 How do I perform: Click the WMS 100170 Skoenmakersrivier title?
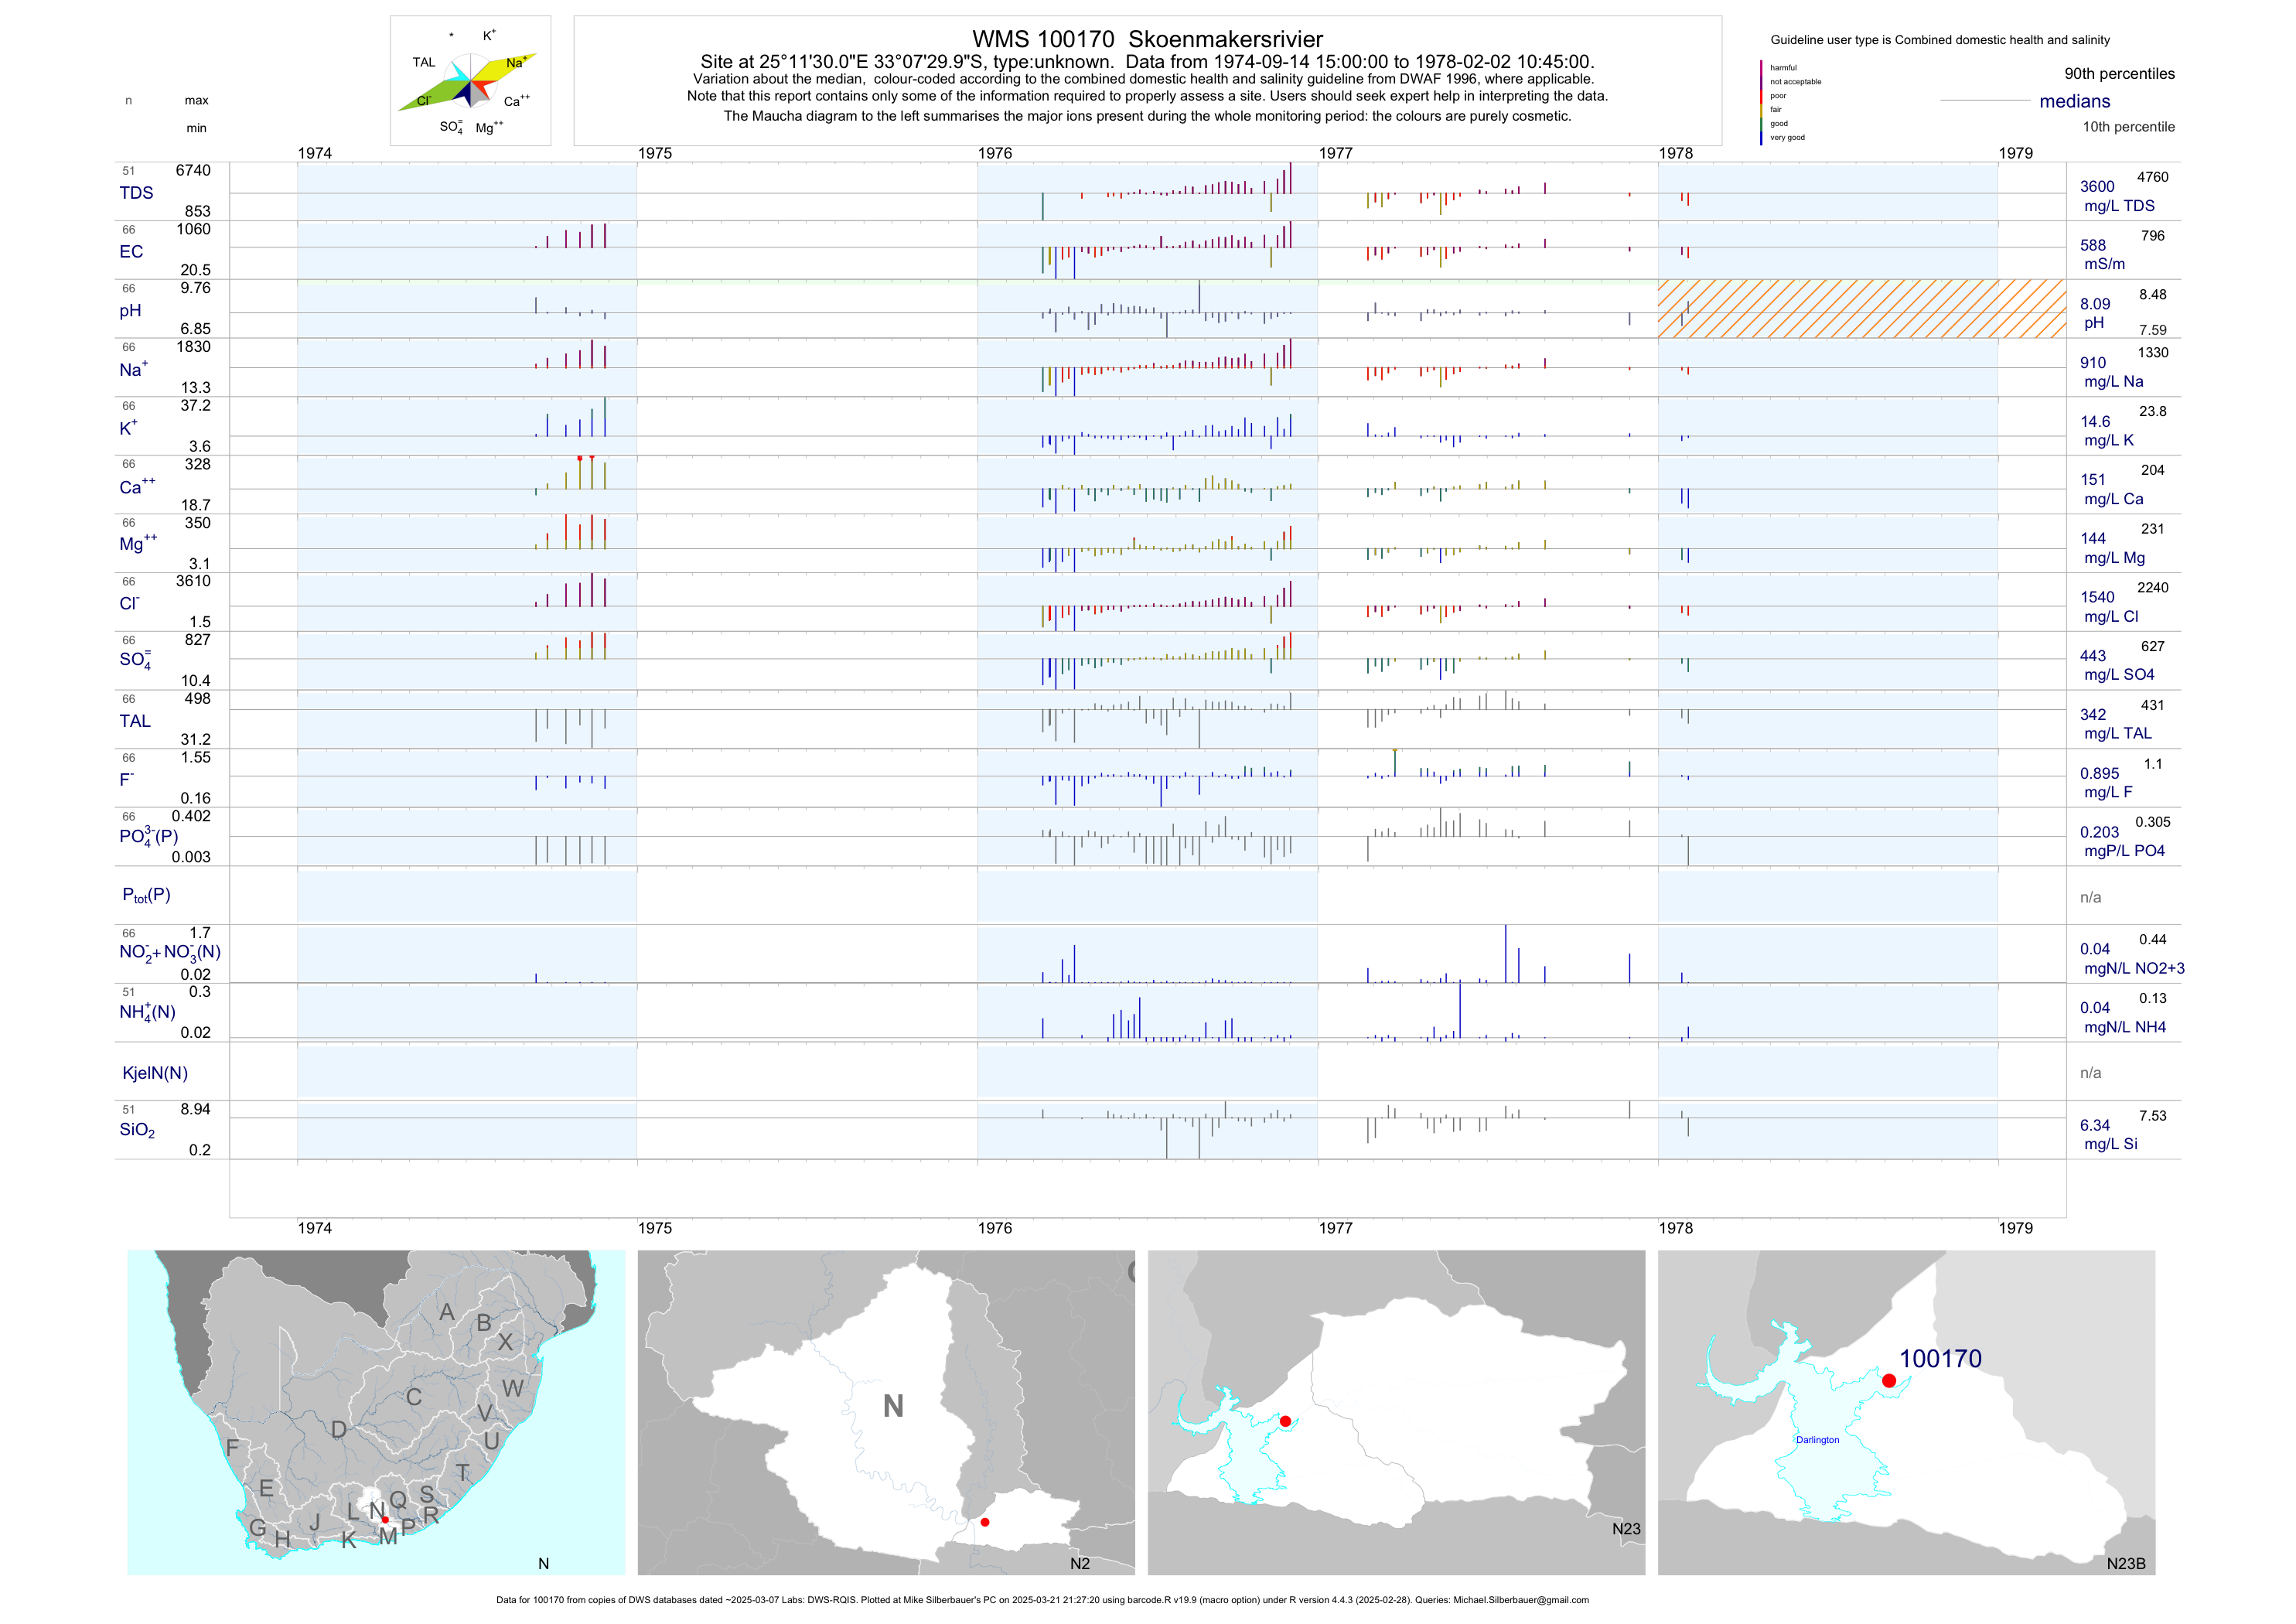pos(1147,39)
